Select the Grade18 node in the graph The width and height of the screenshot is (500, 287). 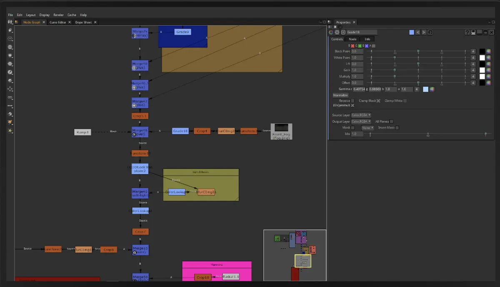[x=180, y=131]
